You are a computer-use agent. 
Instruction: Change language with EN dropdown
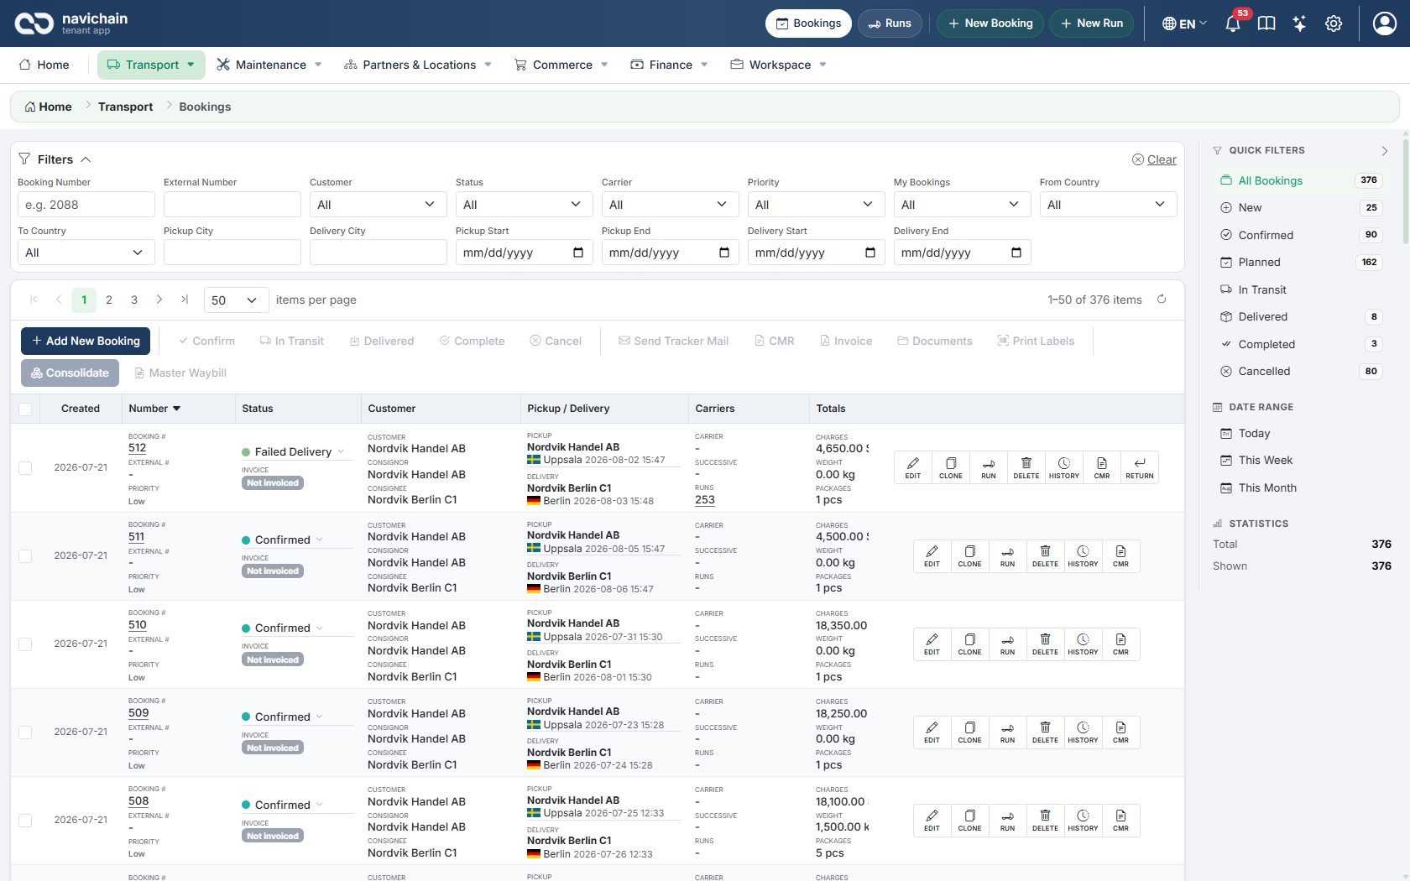tap(1184, 23)
